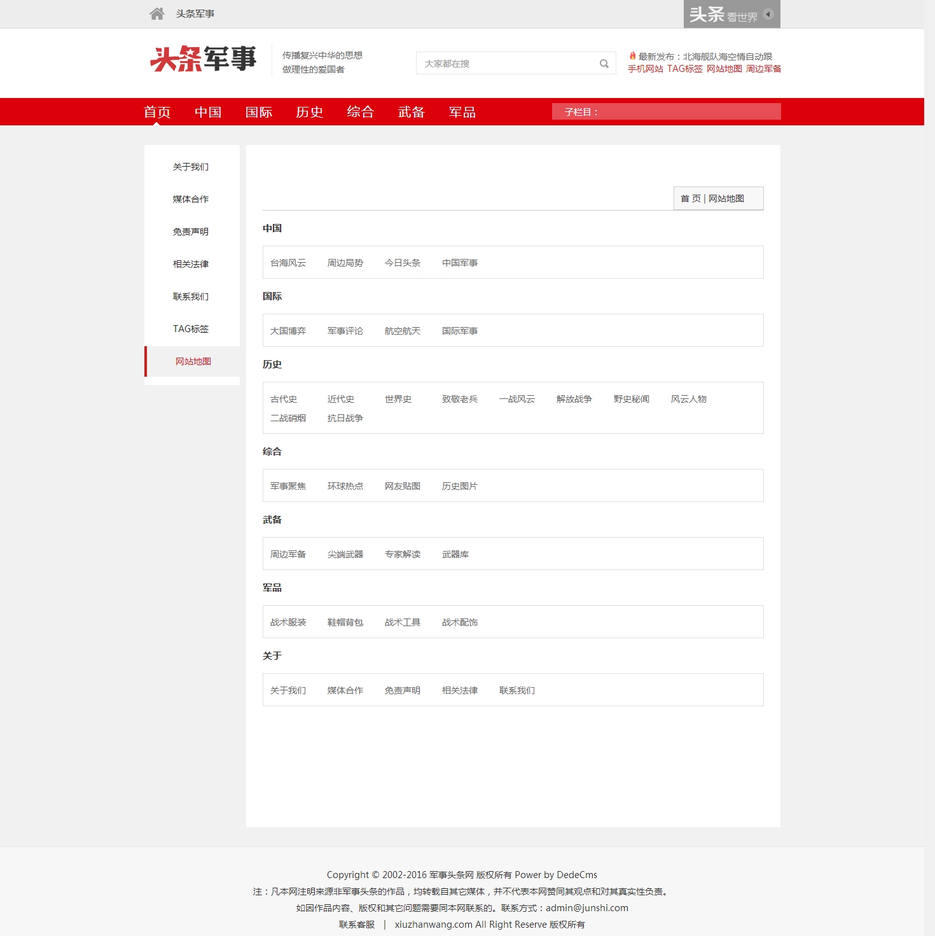Open the 尖端武器 category link
The height and width of the screenshot is (936, 935).
[x=345, y=554]
